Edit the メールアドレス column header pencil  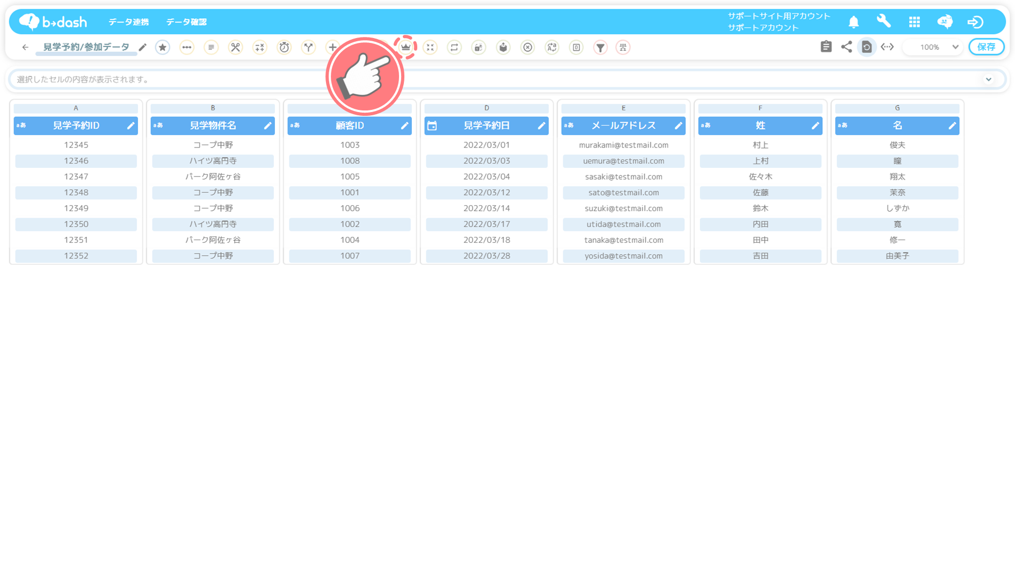pos(678,126)
